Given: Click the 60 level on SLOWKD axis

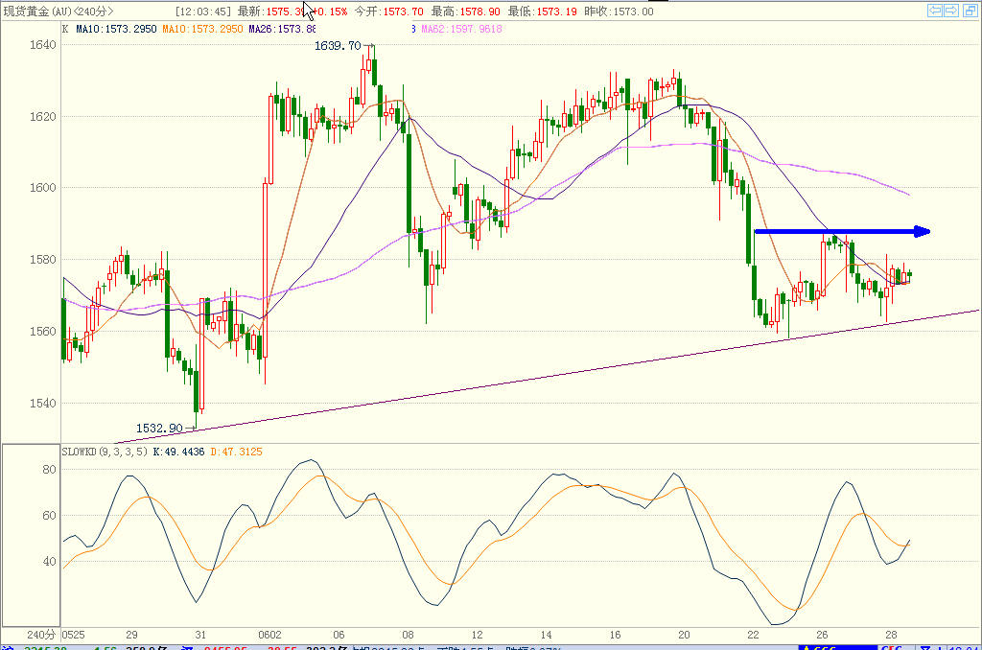Looking at the screenshot, I should pos(50,516).
